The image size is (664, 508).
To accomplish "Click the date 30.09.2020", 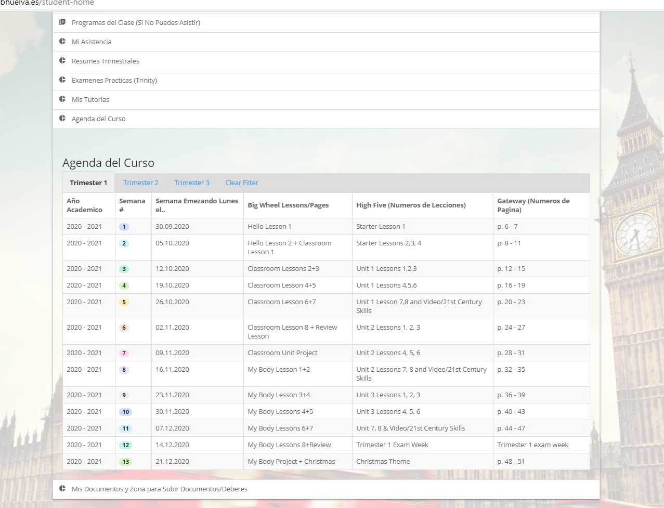I will pos(172,227).
